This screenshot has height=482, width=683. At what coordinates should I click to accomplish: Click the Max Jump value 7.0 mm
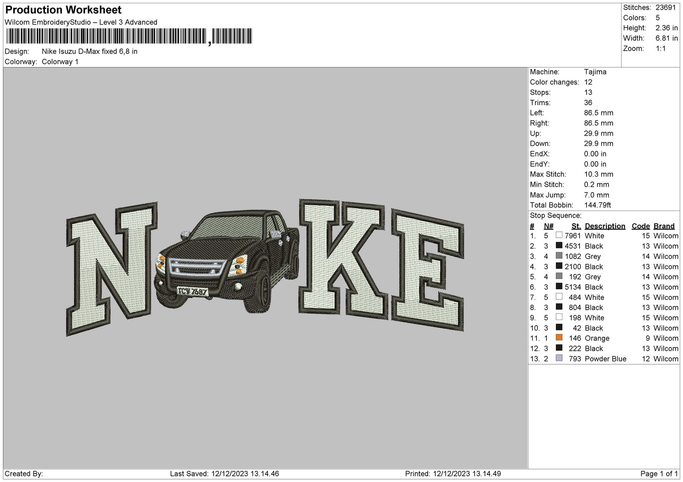tap(597, 195)
